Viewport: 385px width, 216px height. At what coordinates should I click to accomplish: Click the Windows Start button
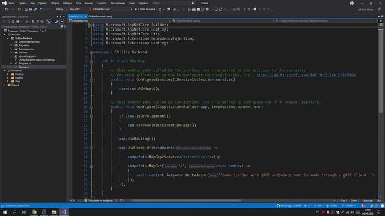pos(5,212)
